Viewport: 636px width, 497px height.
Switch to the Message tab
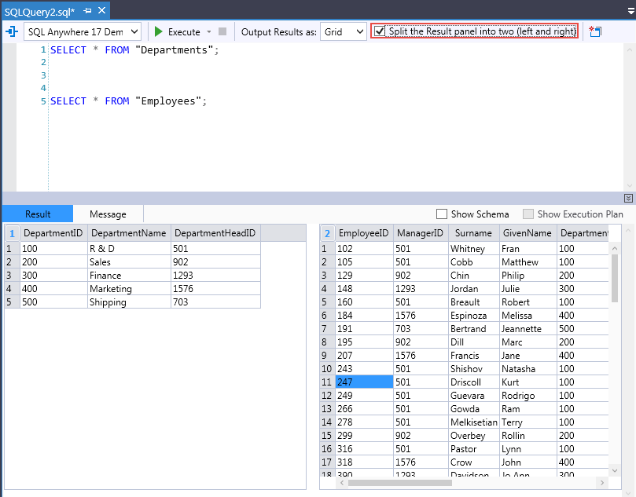[x=108, y=214]
